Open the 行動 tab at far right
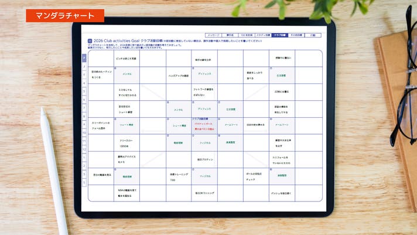417x235 pixels. click(x=313, y=35)
